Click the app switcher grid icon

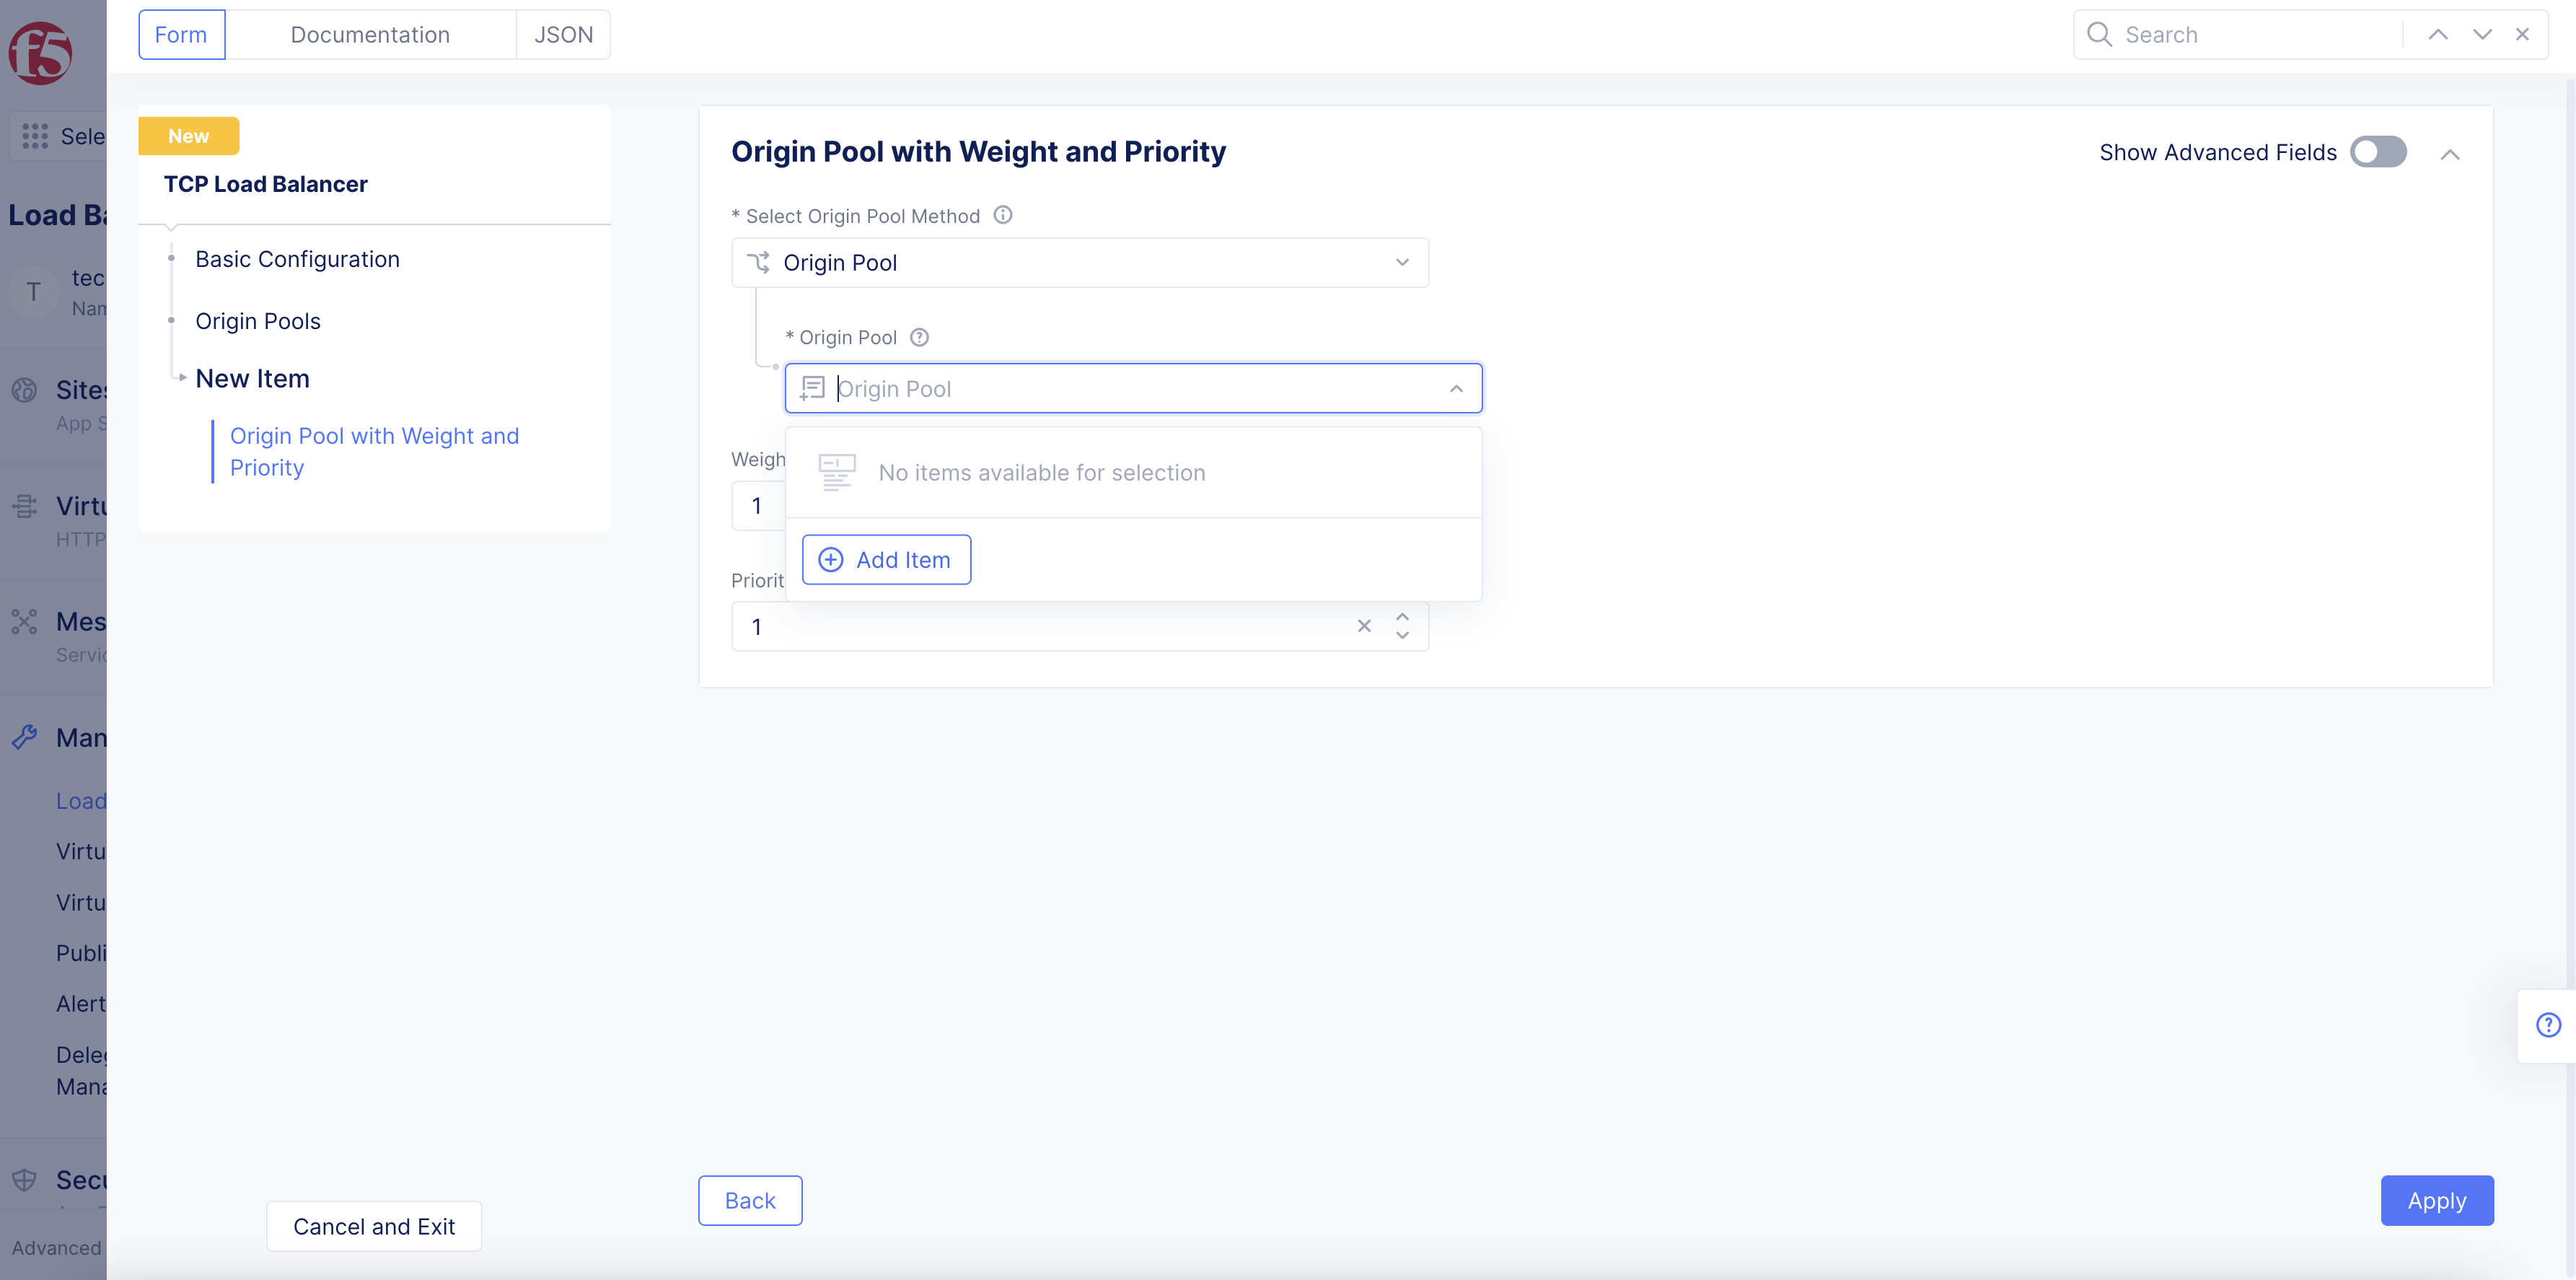(x=34, y=136)
